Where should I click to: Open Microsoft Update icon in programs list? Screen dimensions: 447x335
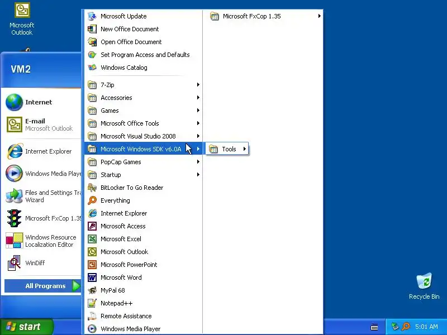92,16
